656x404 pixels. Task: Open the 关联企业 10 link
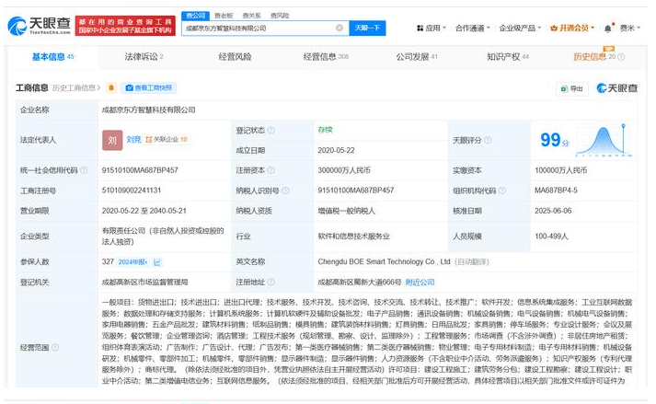(167, 140)
